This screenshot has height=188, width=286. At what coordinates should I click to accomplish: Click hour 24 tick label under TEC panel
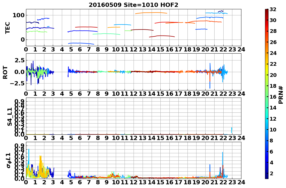(x=241, y=49)
